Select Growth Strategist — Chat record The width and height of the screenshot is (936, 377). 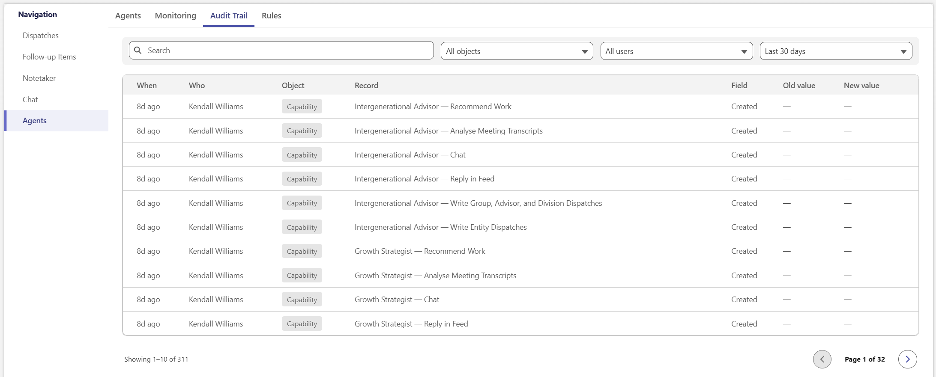397,300
